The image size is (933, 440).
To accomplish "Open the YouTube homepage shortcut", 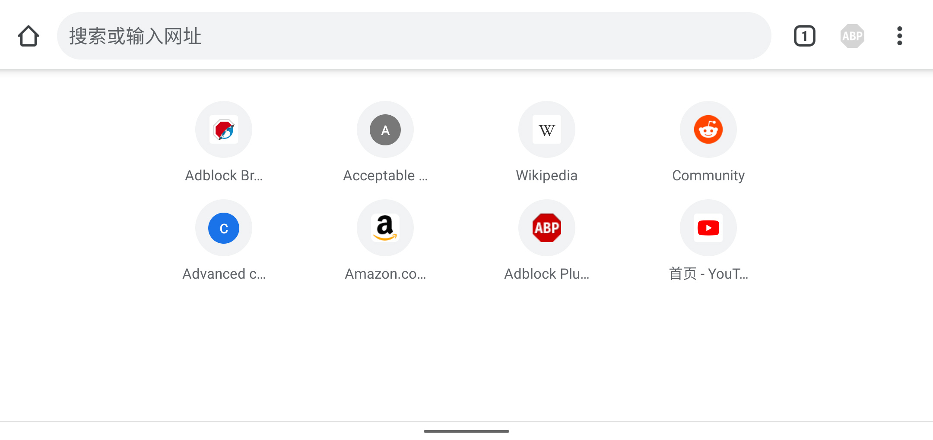I will pyautogui.click(x=708, y=228).
